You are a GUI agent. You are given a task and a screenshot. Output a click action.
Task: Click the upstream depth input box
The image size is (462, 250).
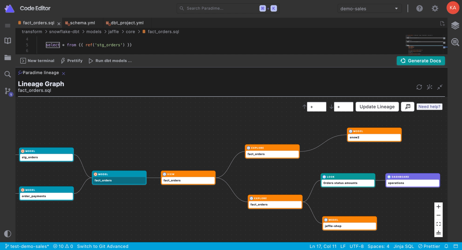pos(317,107)
